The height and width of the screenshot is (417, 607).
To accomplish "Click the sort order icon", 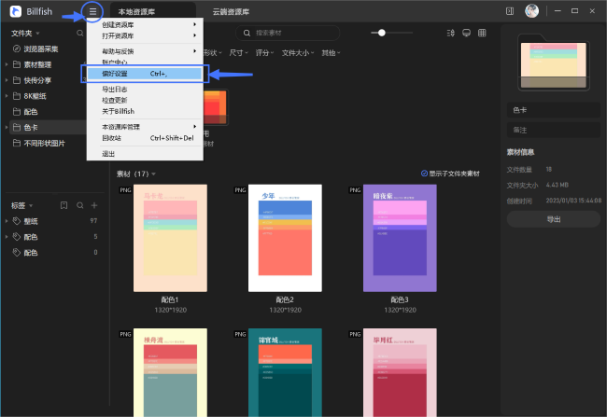I will (x=449, y=33).
